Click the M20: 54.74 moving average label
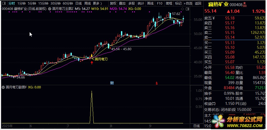This screenshot has width=267, height=130. click(x=118, y=9)
